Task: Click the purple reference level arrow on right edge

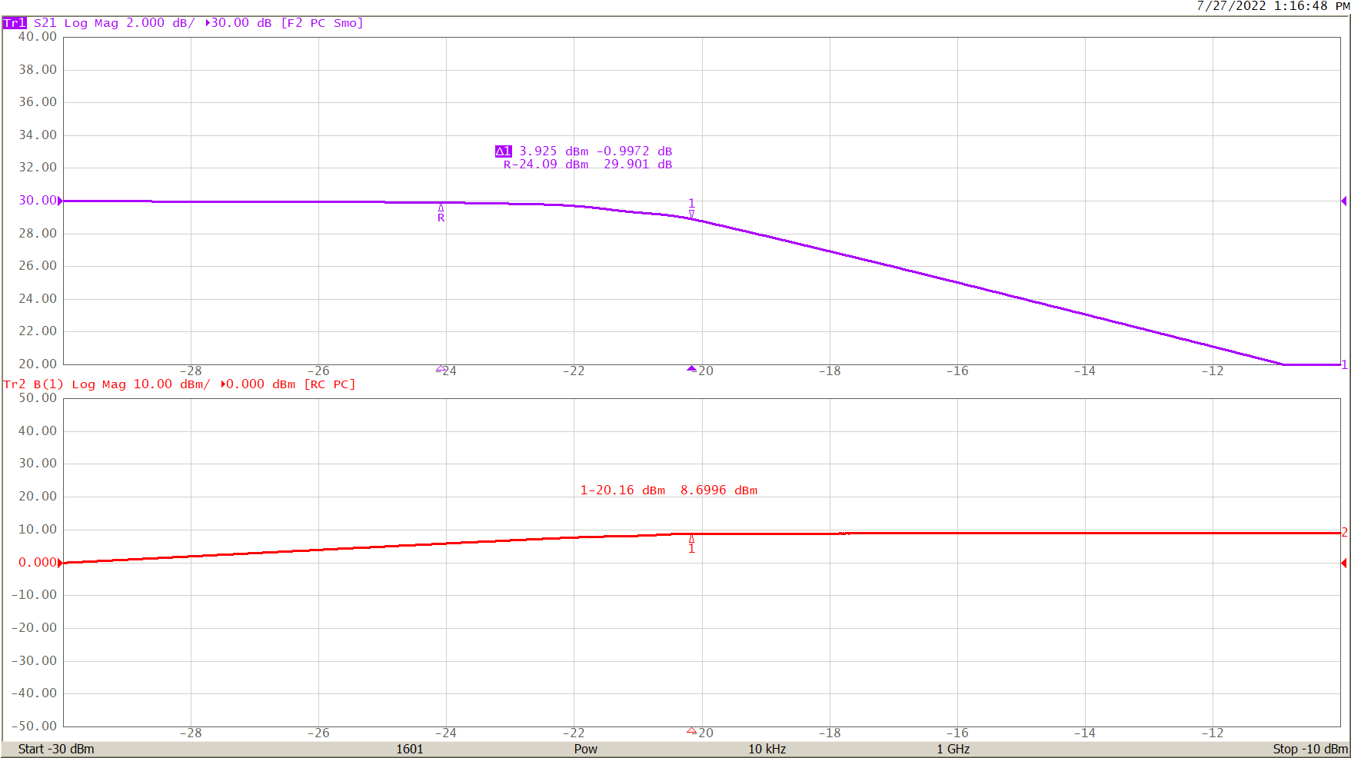Action: point(1343,201)
